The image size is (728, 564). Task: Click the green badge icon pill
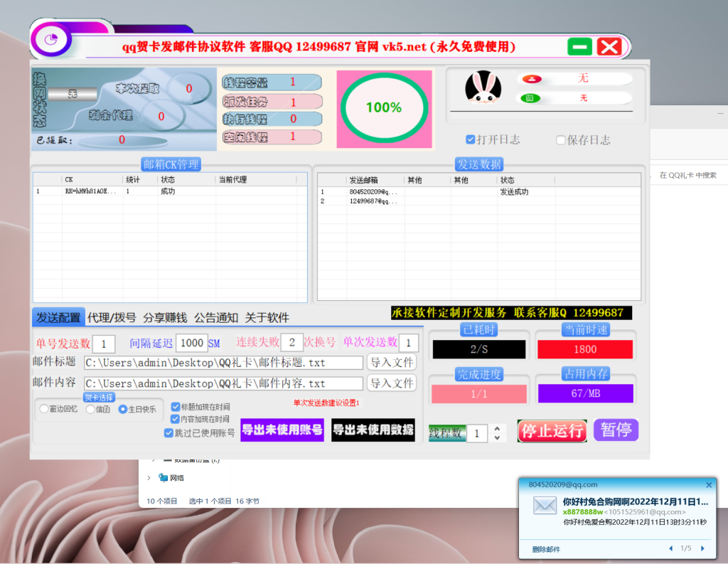click(530, 98)
